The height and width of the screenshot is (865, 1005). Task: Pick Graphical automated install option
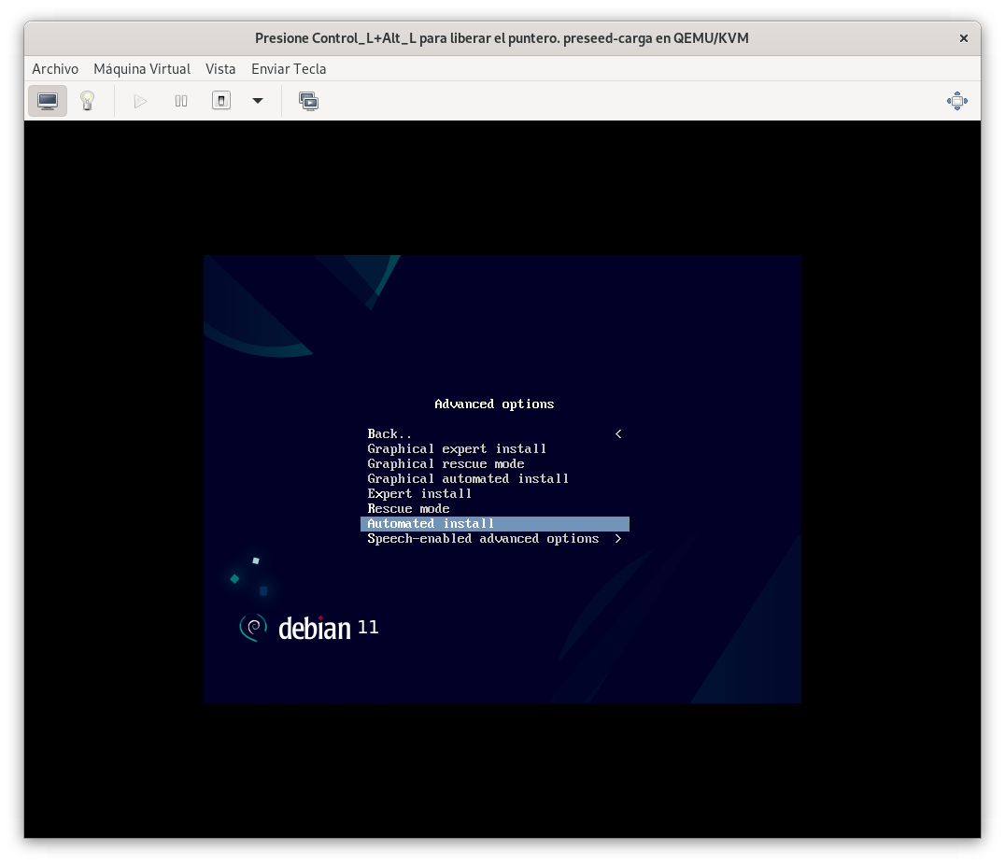468,479
